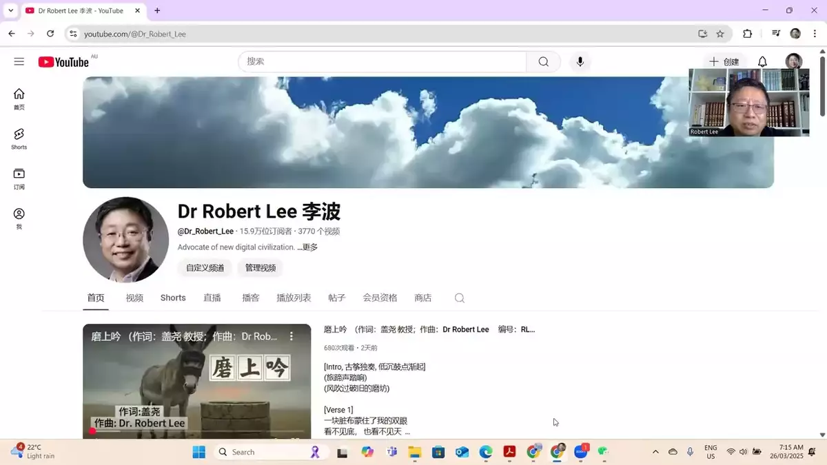Open Microsoft Edge from taskbar
The width and height of the screenshot is (827, 465).
pos(486,452)
